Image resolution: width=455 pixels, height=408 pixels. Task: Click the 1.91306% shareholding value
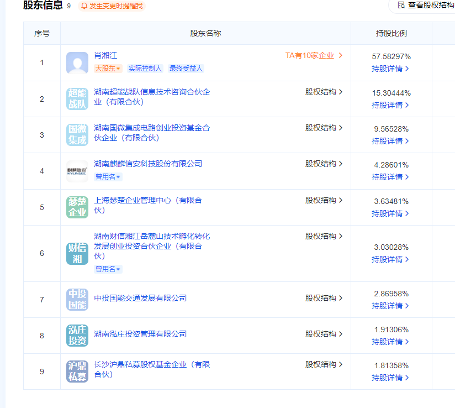click(x=391, y=330)
